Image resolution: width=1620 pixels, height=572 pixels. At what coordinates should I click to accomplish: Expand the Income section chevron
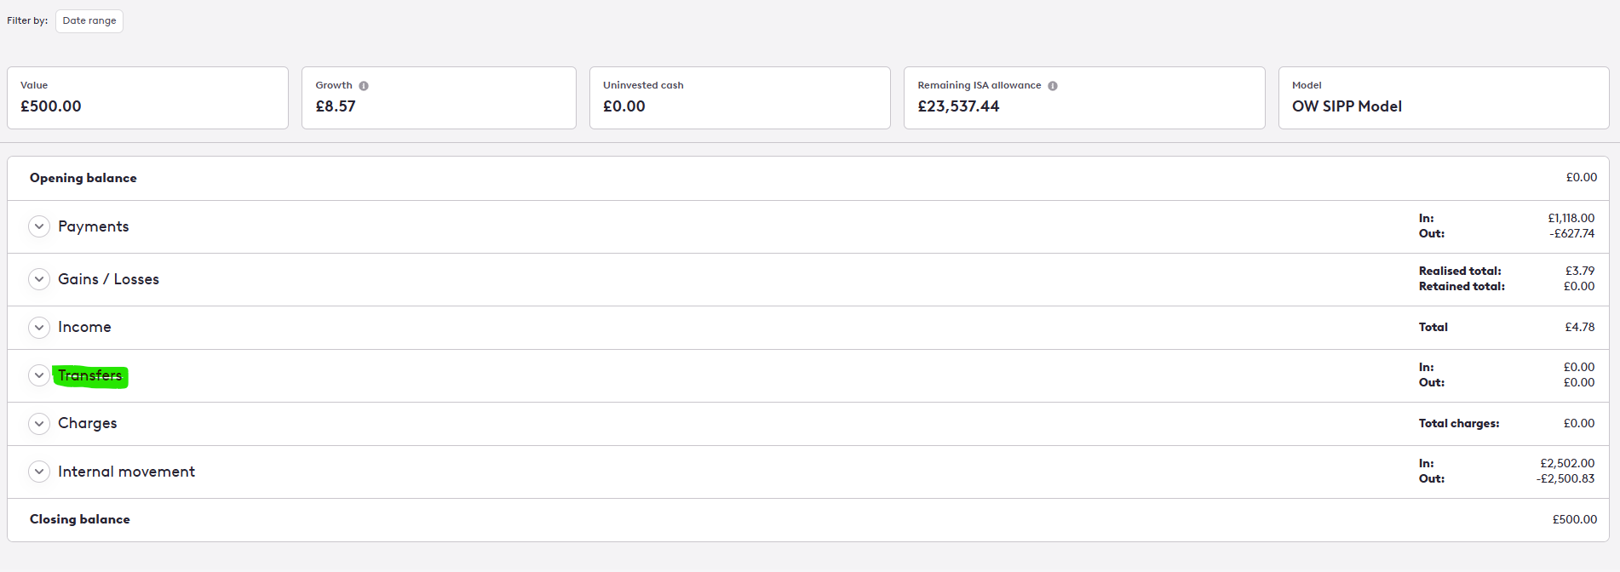pos(39,328)
